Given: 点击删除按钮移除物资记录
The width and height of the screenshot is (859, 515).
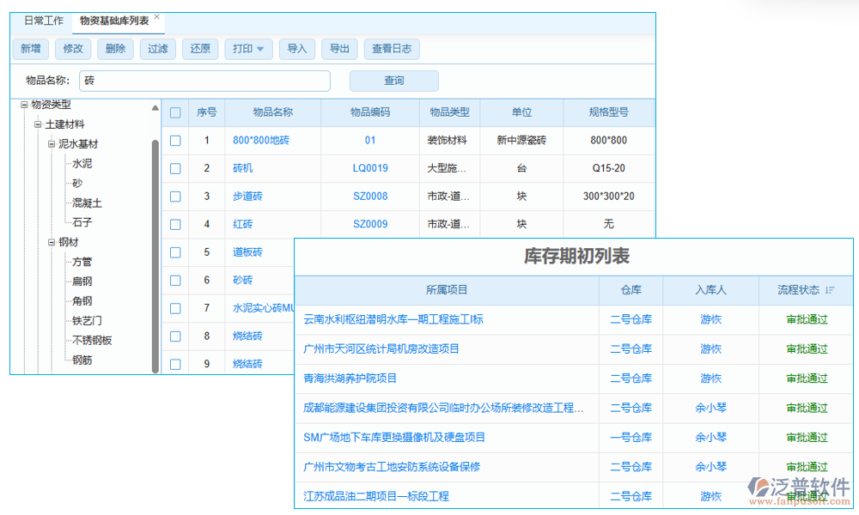Looking at the screenshot, I should [115, 49].
